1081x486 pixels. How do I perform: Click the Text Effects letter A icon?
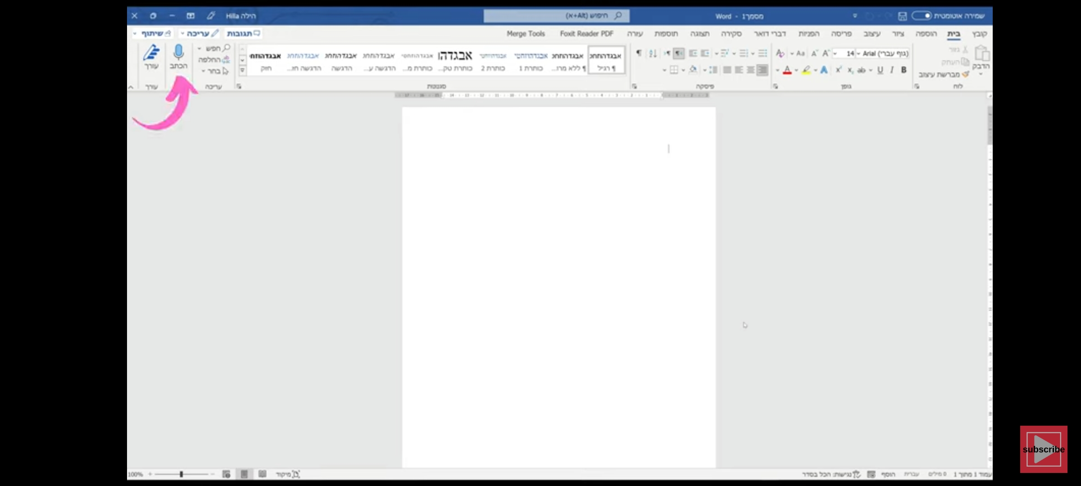pyautogui.click(x=824, y=70)
